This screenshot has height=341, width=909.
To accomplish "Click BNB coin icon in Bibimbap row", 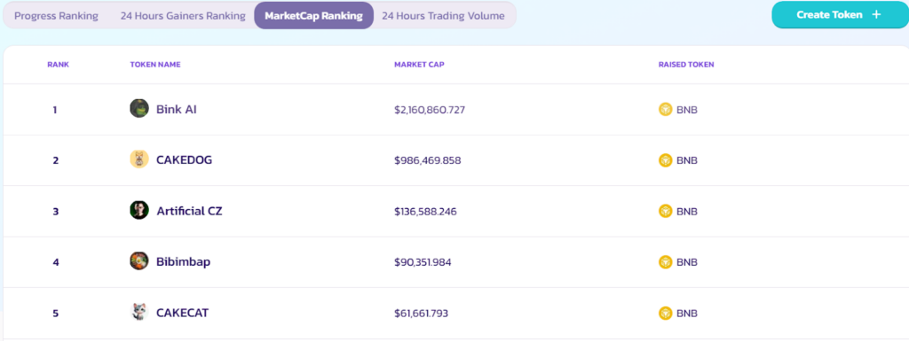I will [666, 262].
